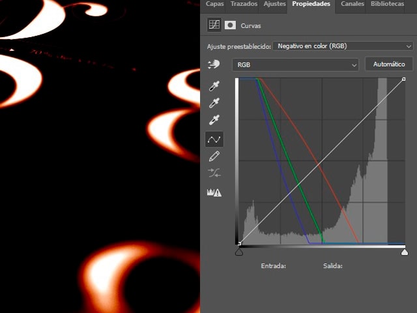Click the histogram warning recalculation icon
417x313 pixels.
(214, 192)
